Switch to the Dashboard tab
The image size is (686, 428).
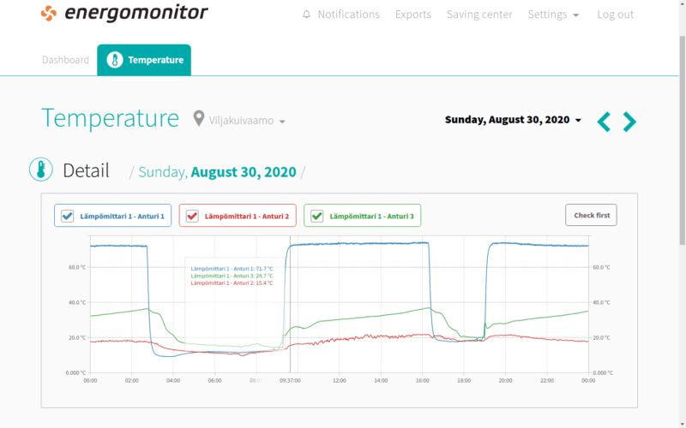(x=65, y=60)
